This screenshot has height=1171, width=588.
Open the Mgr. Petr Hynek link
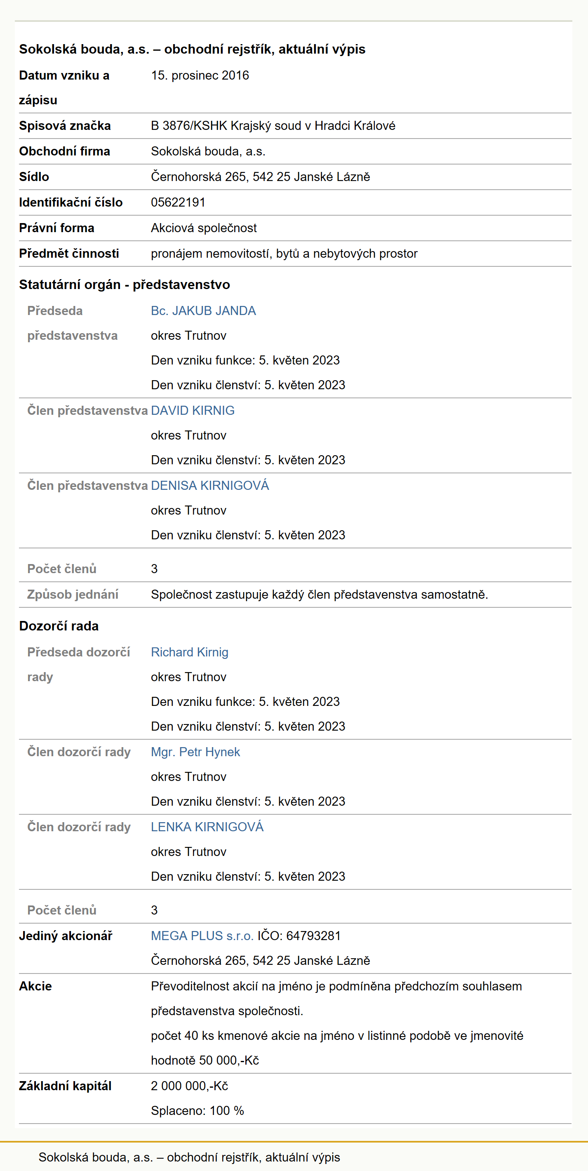point(195,752)
